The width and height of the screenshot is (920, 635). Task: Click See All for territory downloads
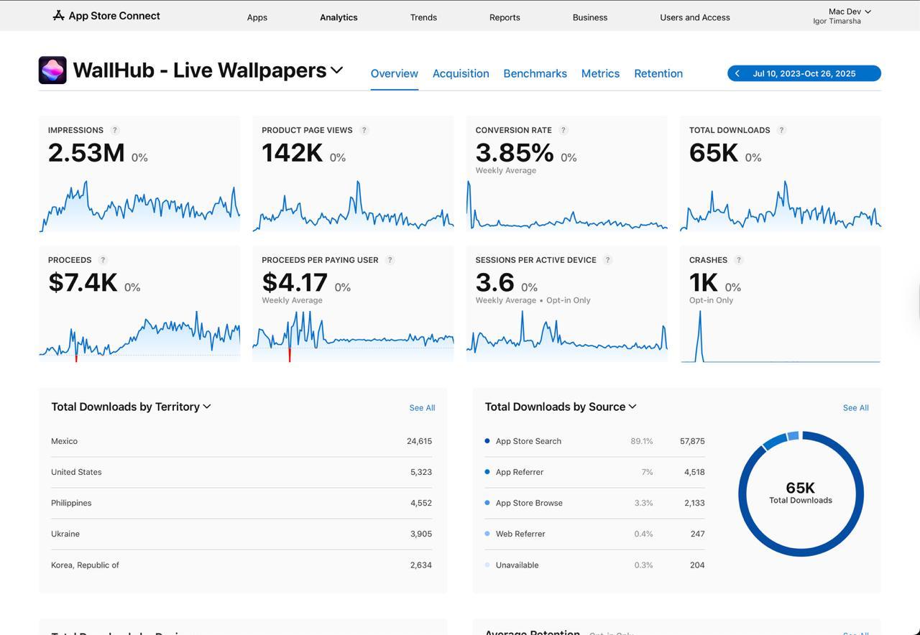(x=422, y=408)
